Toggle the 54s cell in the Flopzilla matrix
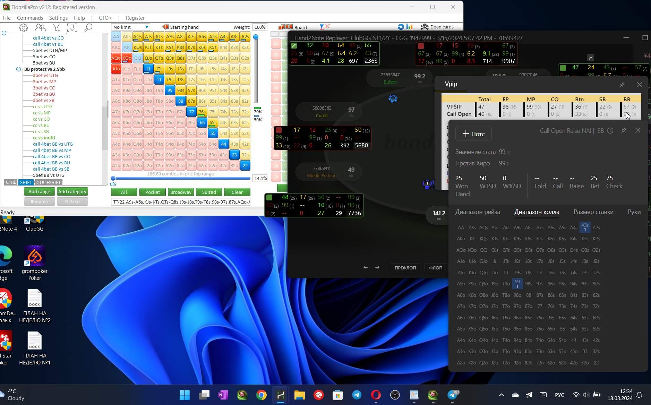 tap(223, 133)
